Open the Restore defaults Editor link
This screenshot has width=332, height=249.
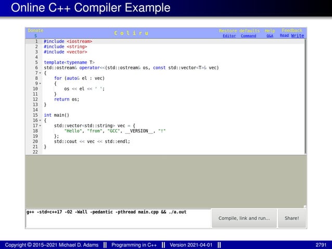click(x=229, y=36)
